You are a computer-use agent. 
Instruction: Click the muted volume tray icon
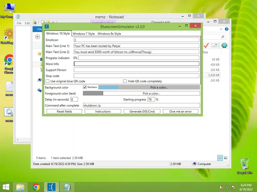click(221, 187)
